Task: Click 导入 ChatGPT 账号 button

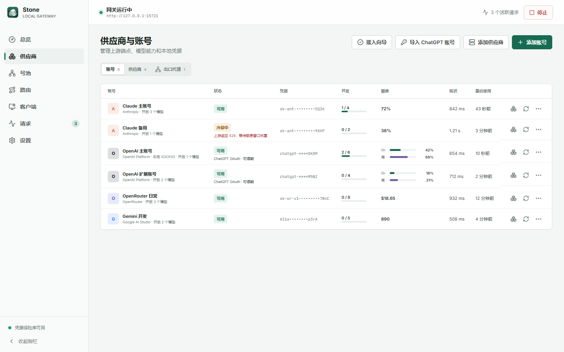Action: coord(428,42)
